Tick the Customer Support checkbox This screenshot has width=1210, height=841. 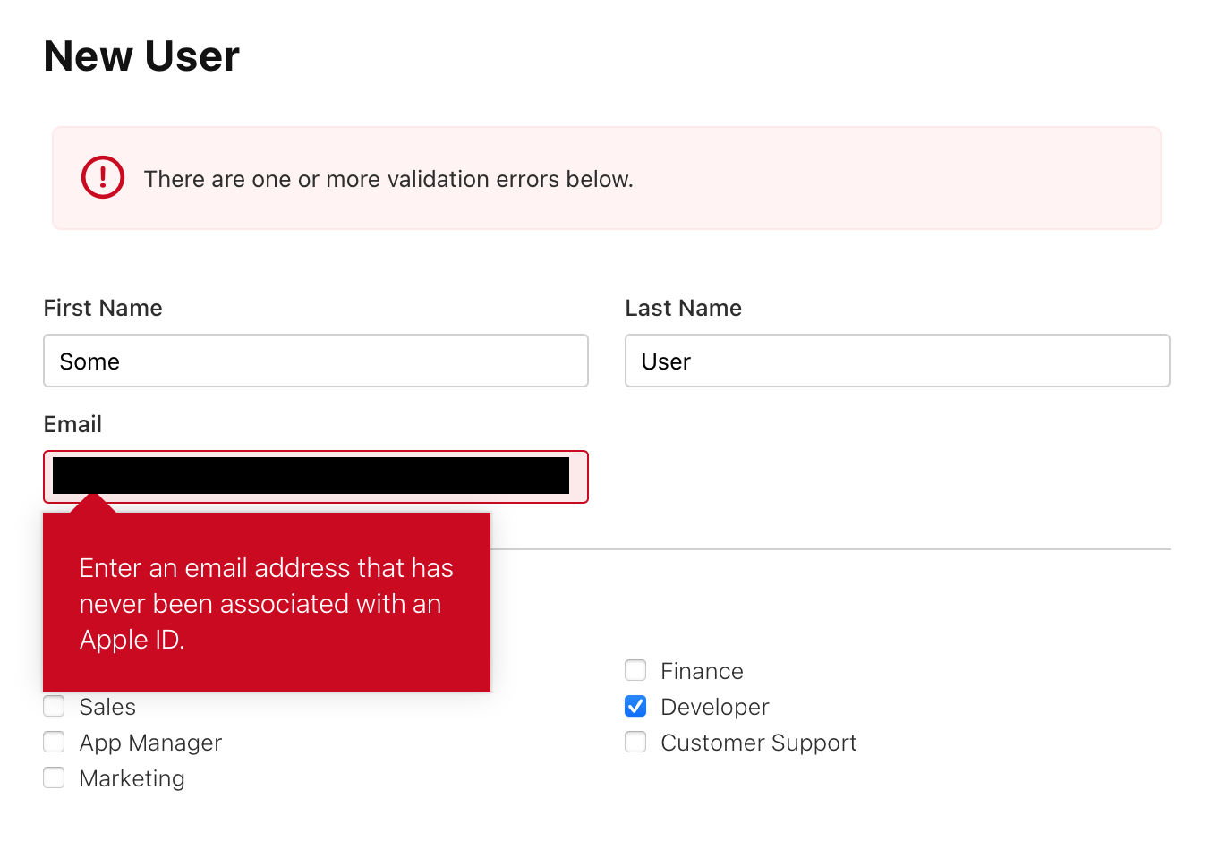[x=635, y=742]
